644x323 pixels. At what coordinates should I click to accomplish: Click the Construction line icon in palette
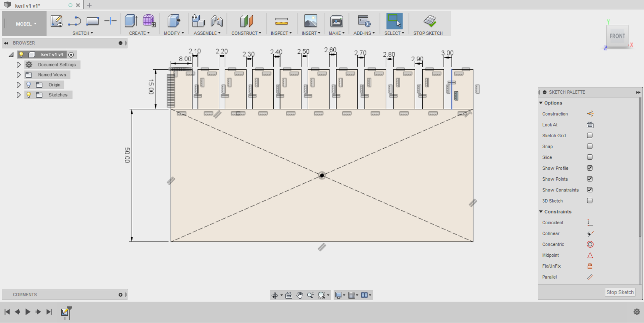[x=590, y=114]
